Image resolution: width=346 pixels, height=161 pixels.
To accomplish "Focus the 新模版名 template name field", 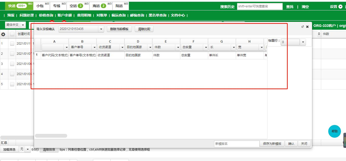I will (237, 144).
